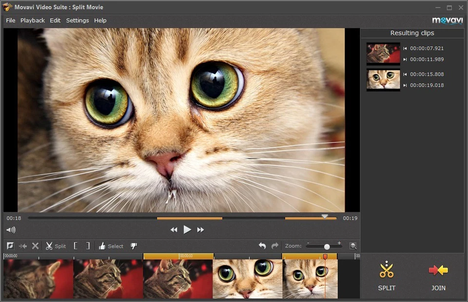Click the delete fragment X icon
Screen dimensions: 468x302
[x=35, y=246]
